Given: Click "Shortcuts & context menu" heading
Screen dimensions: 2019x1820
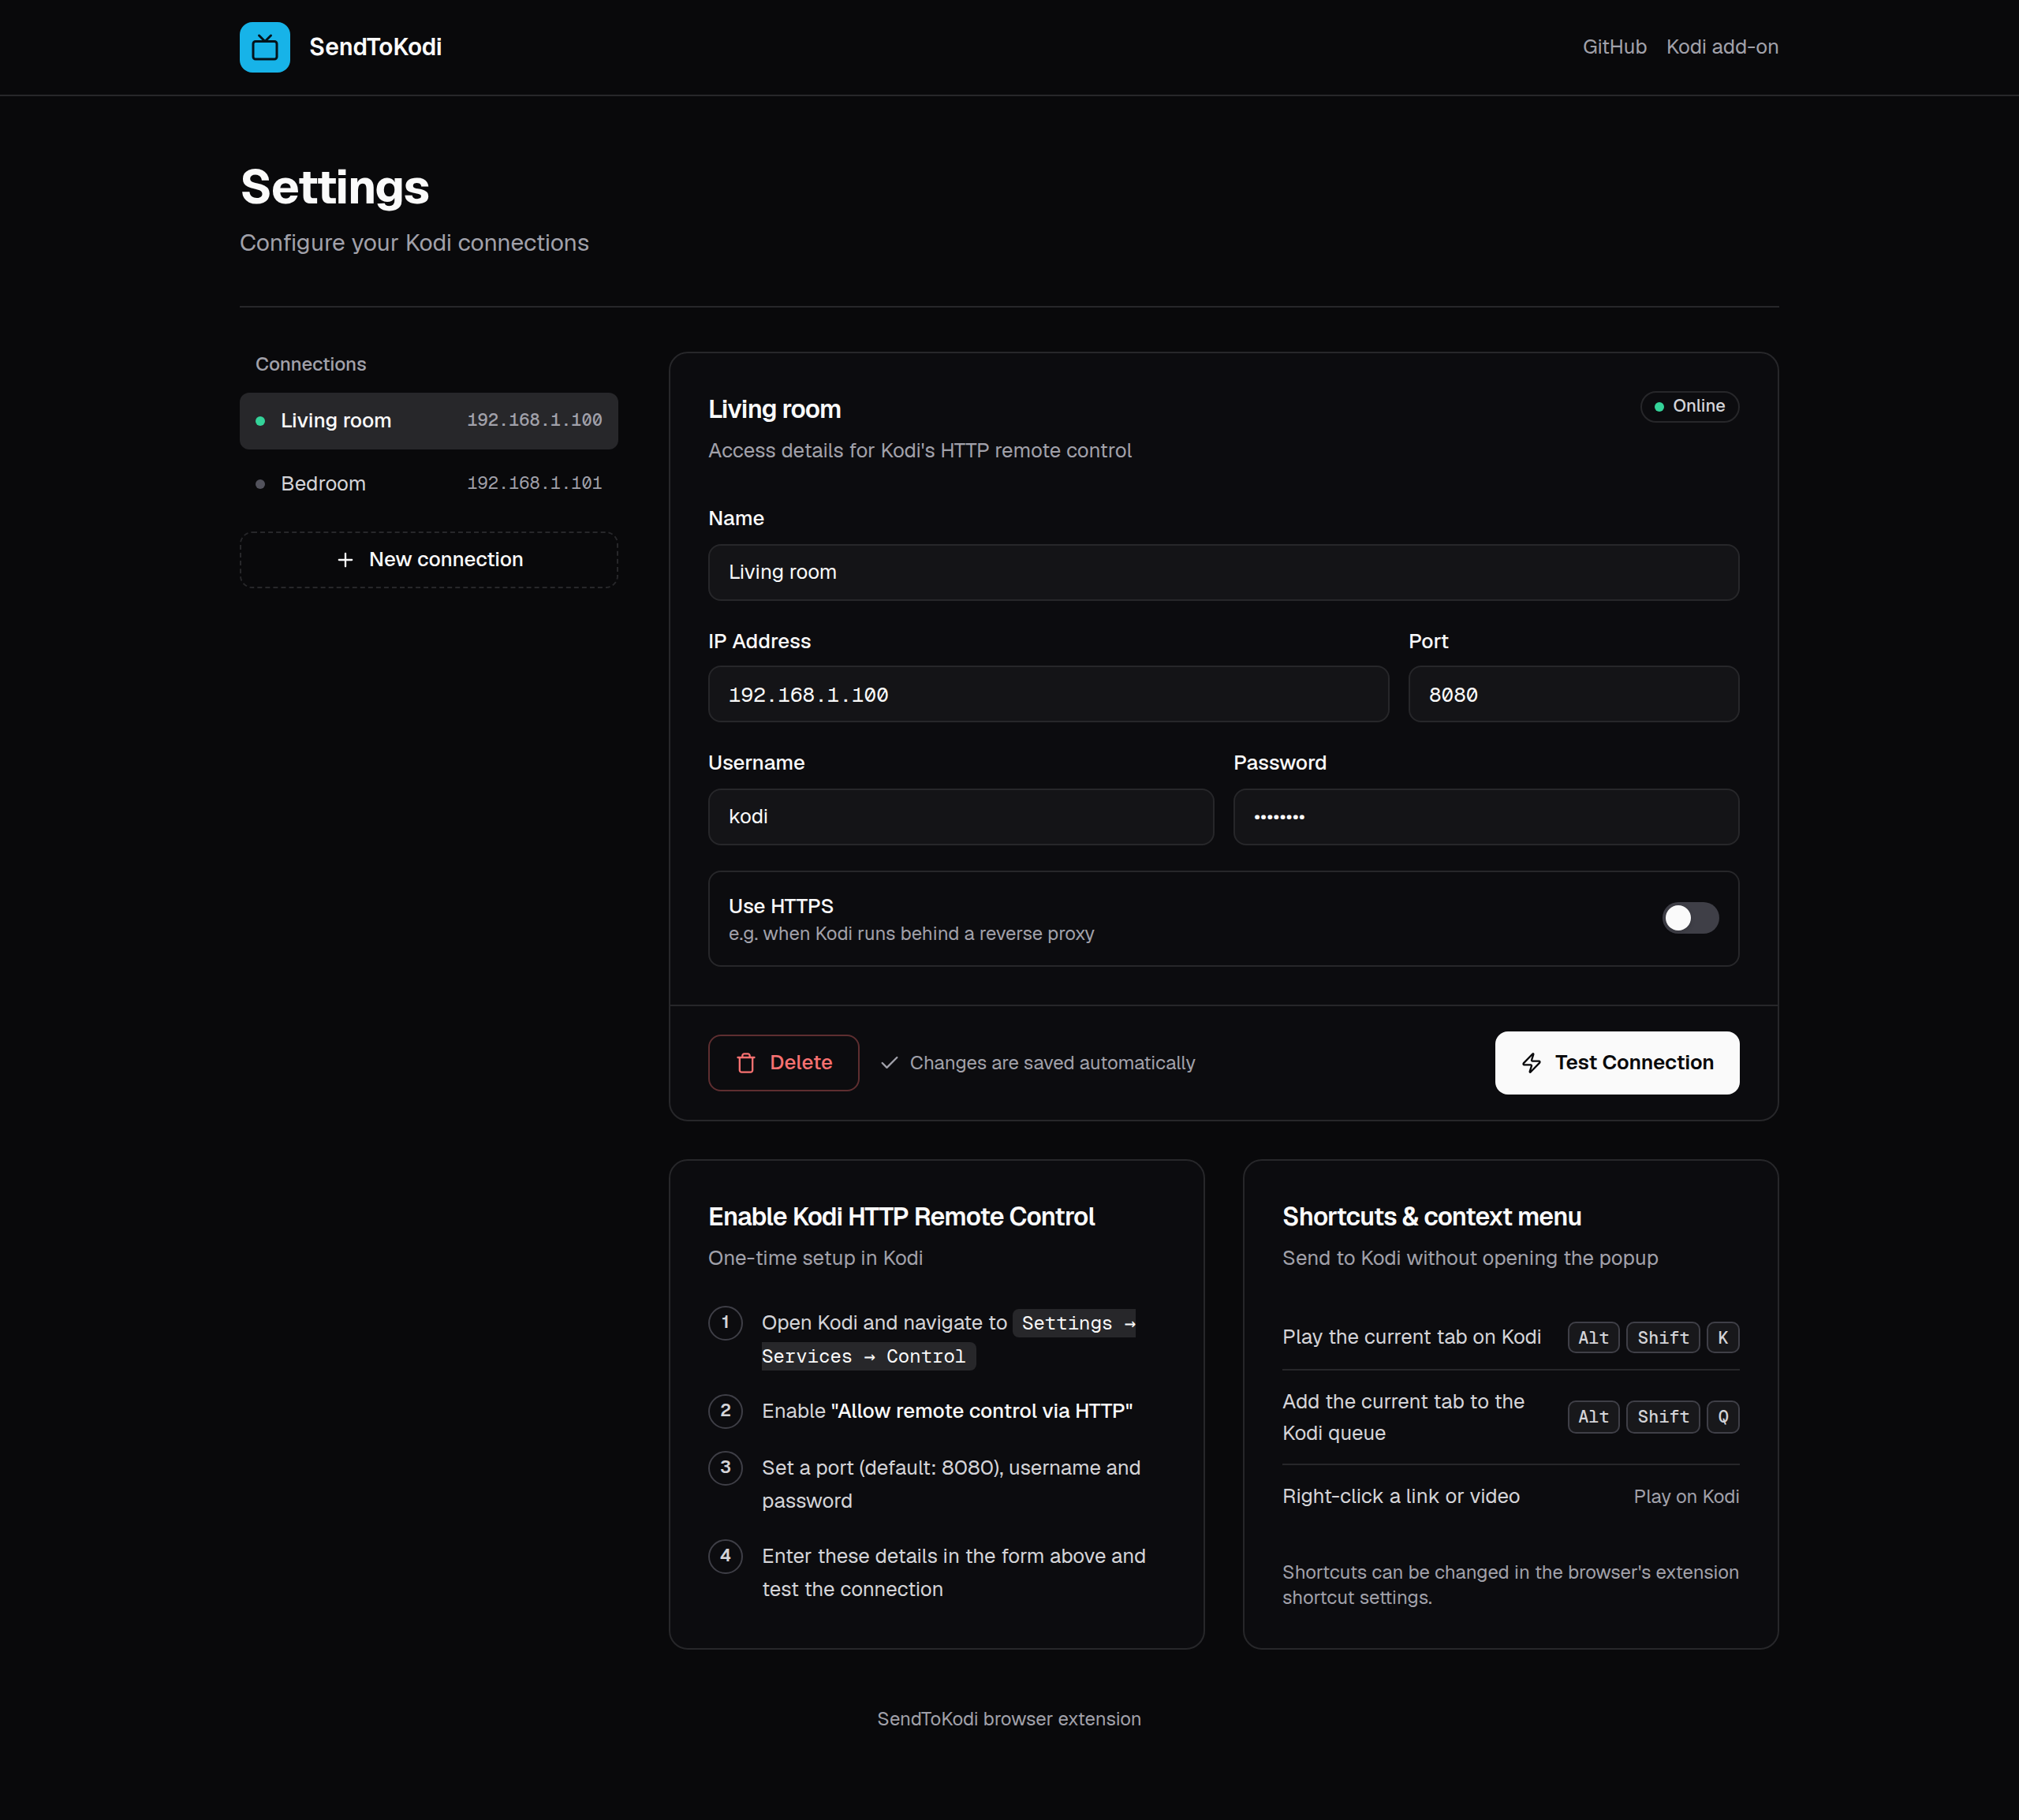Looking at the screenshot, I should [x=1431, y=1217].
